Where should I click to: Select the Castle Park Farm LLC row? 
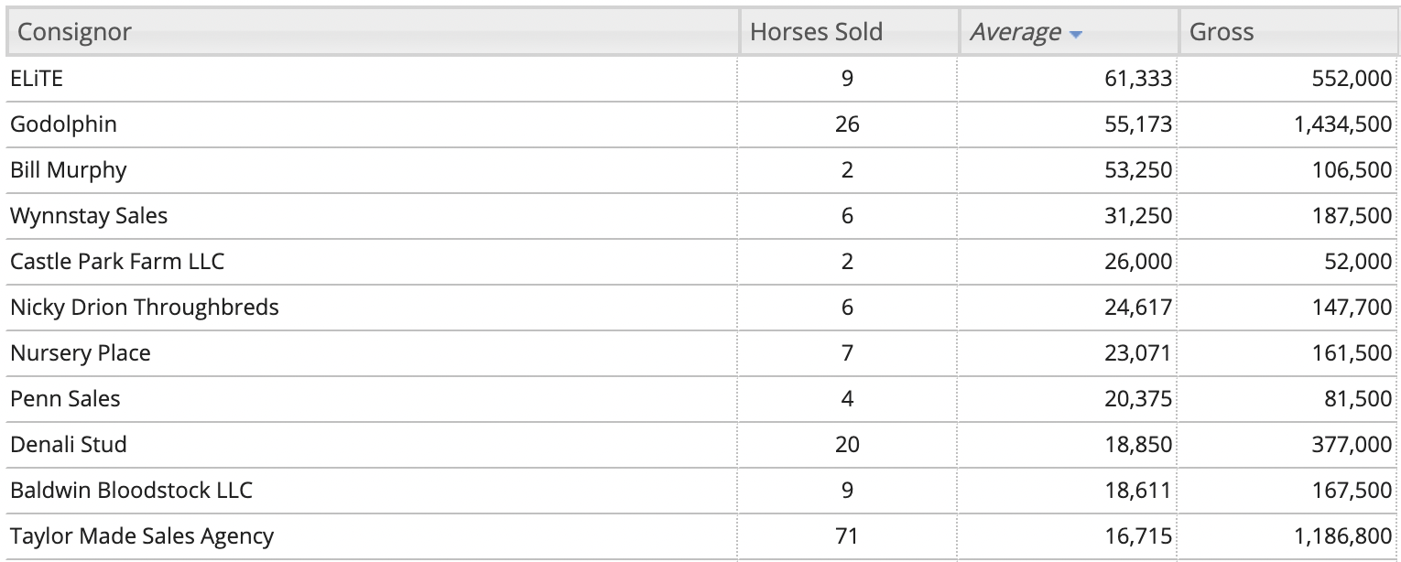click(x=701, y=262)
